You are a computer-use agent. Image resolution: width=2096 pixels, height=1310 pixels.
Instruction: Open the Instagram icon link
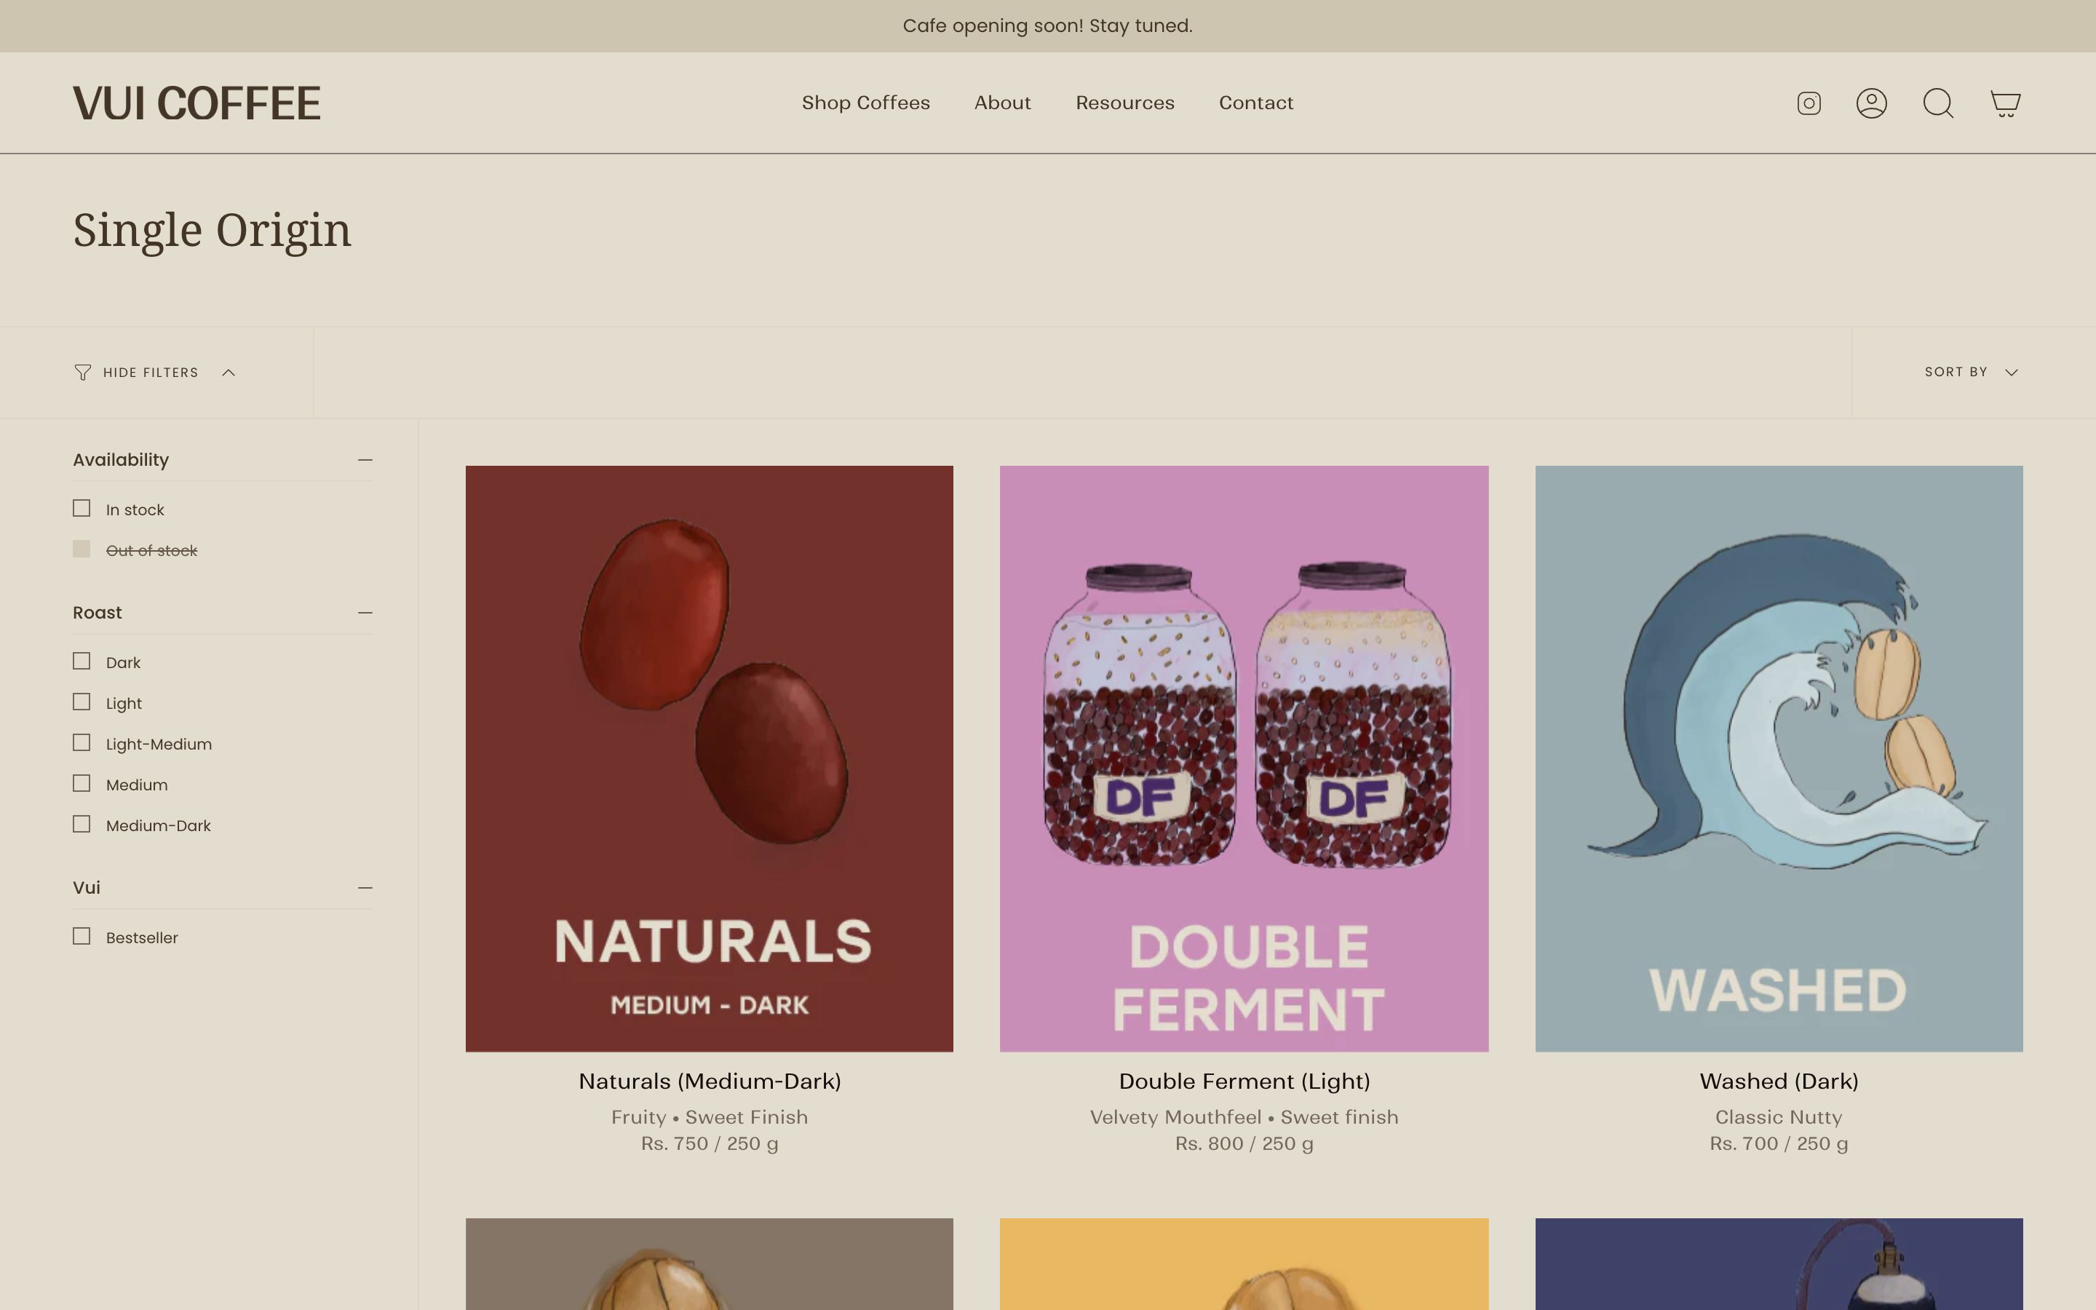(x=1809, y=103)
